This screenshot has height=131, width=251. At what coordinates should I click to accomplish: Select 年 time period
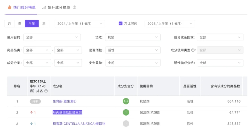[x=44, y=23]
